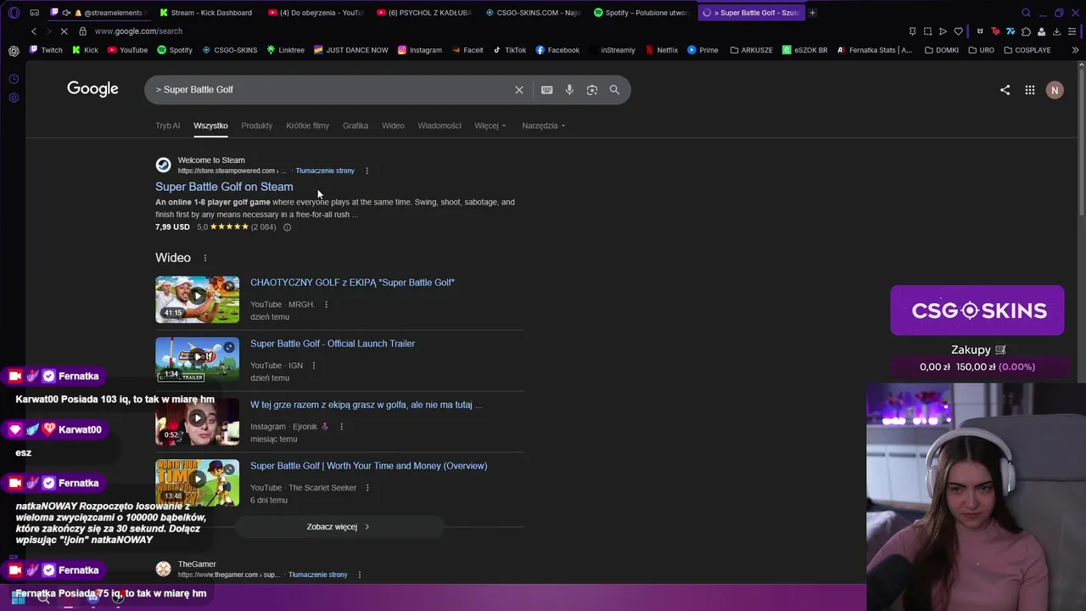Stop loading with the X button
This screenshot has height=611, width=1086.
[x=64, y=31]
